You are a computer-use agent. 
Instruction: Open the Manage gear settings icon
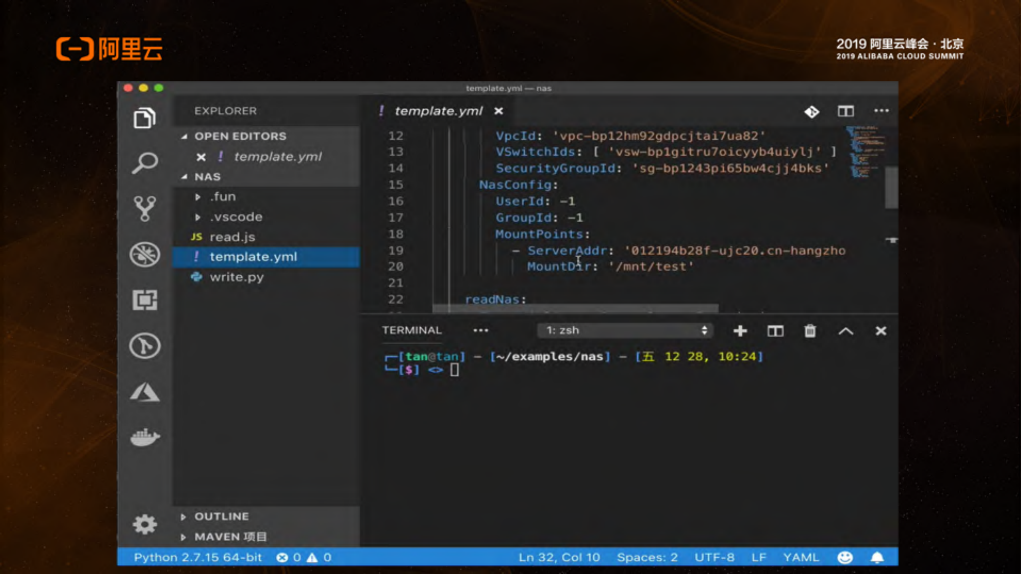click(x=145, y=524)
